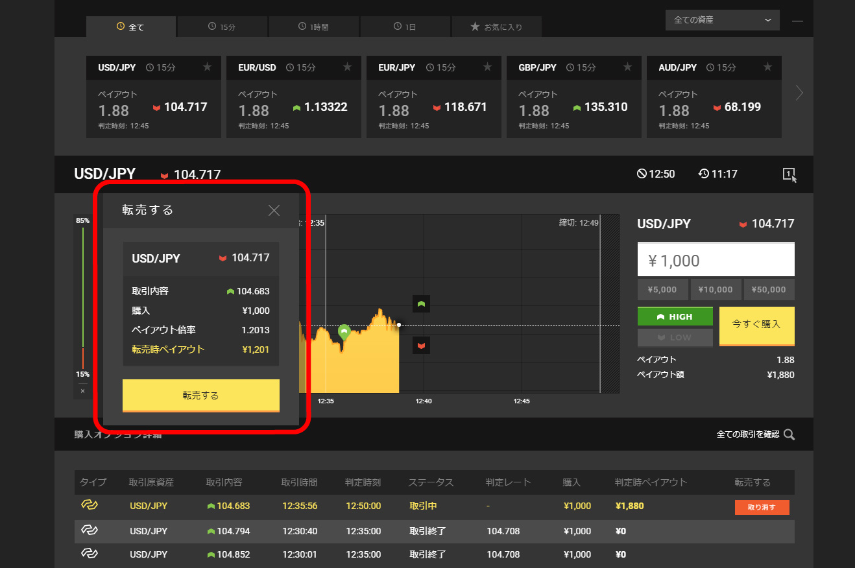Favorite the USD/JPY card star
Viewport: 855px width, 568px height.
point(207,67)
